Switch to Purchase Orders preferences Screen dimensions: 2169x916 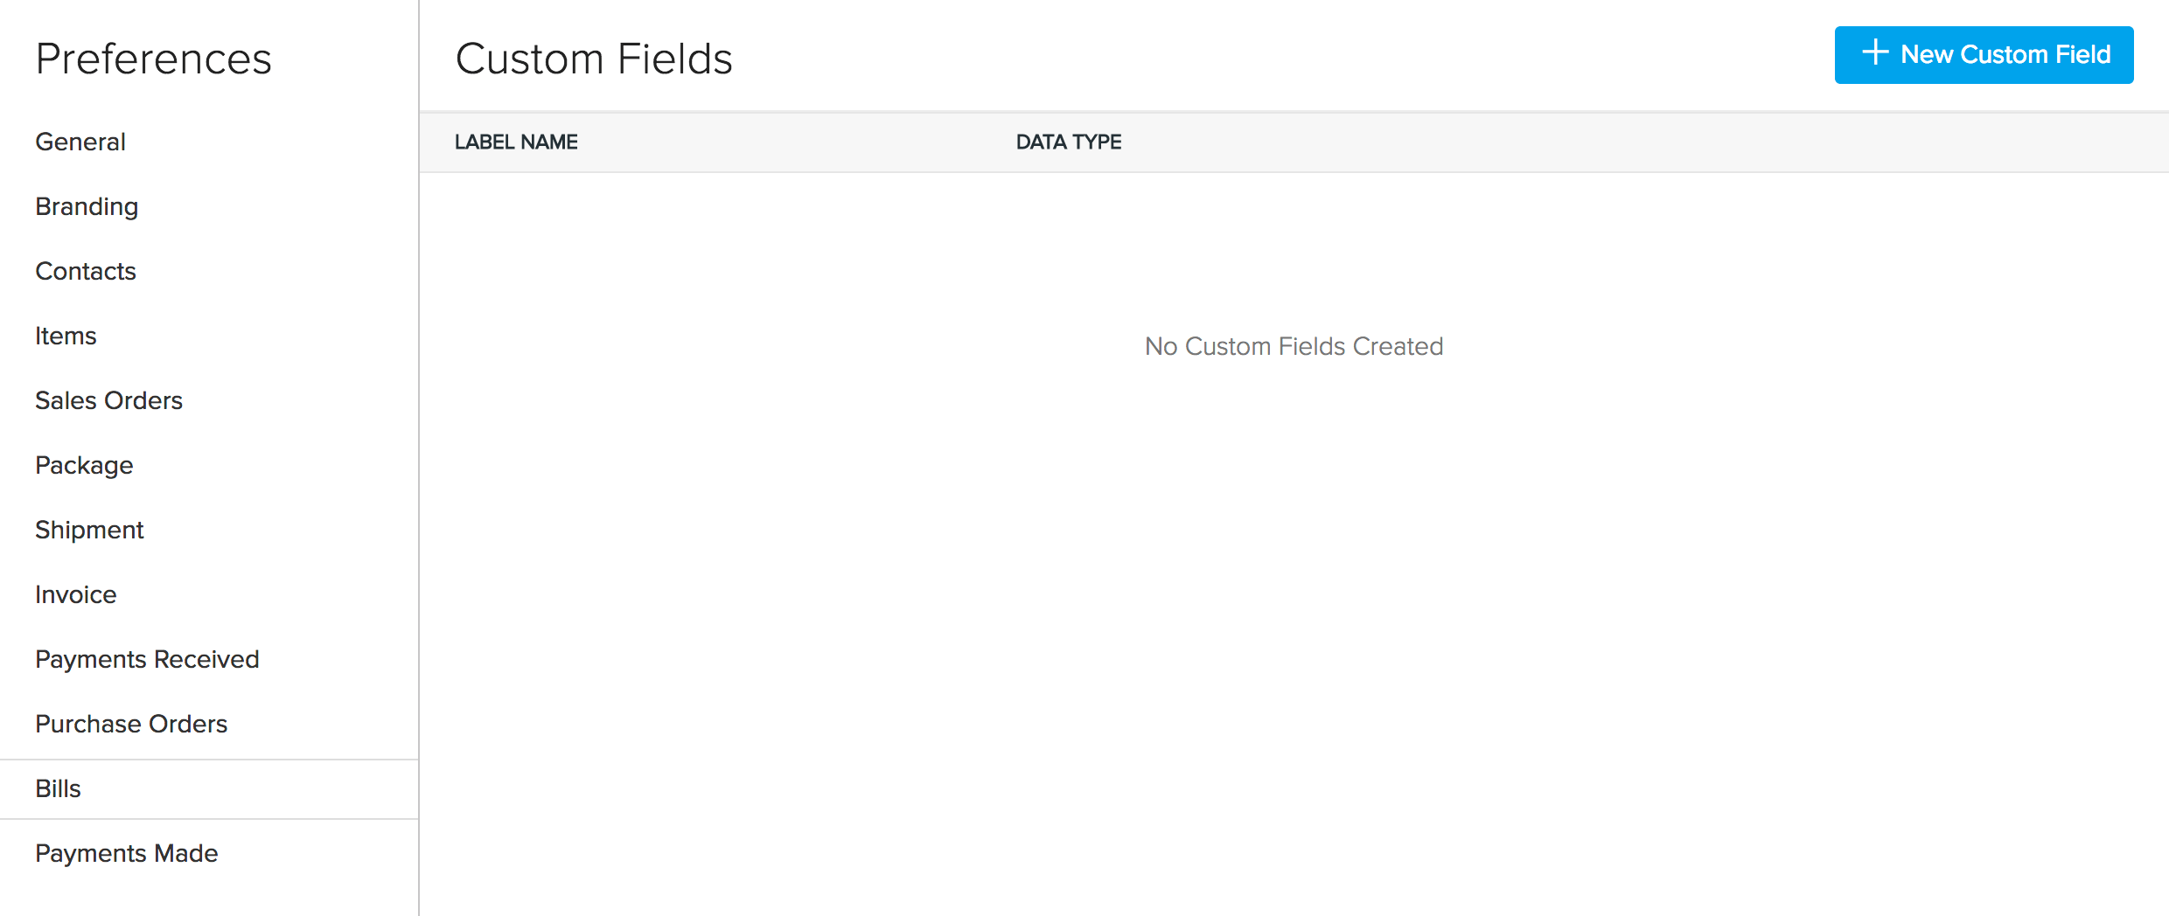coord(131,724)
